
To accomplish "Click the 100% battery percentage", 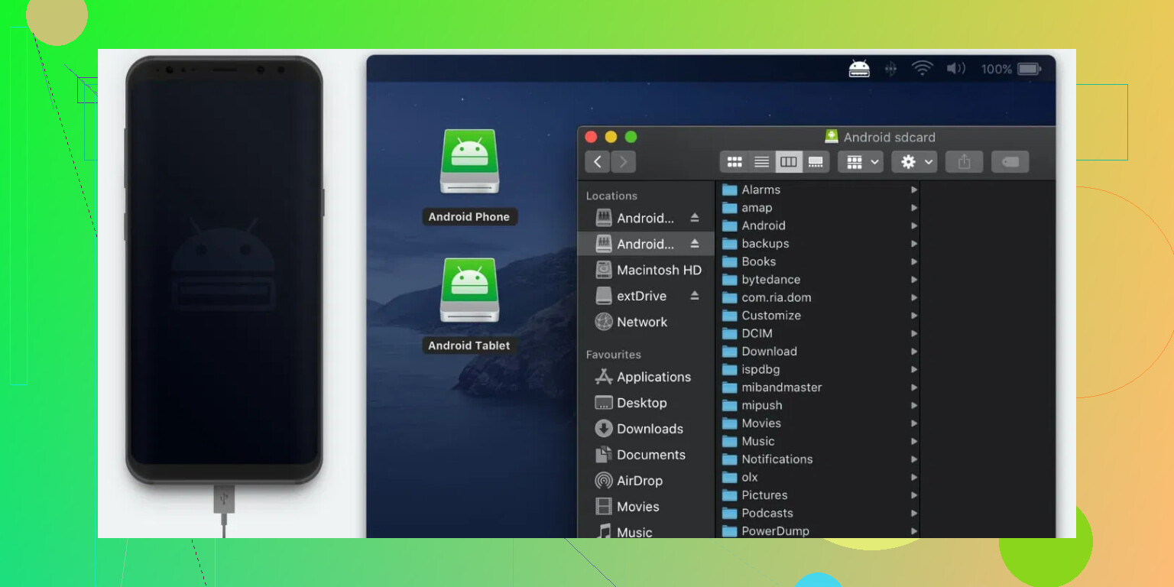I will (997, 69).
